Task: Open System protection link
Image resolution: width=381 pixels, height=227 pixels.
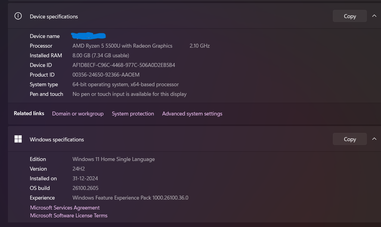Action: pos(133,114)
